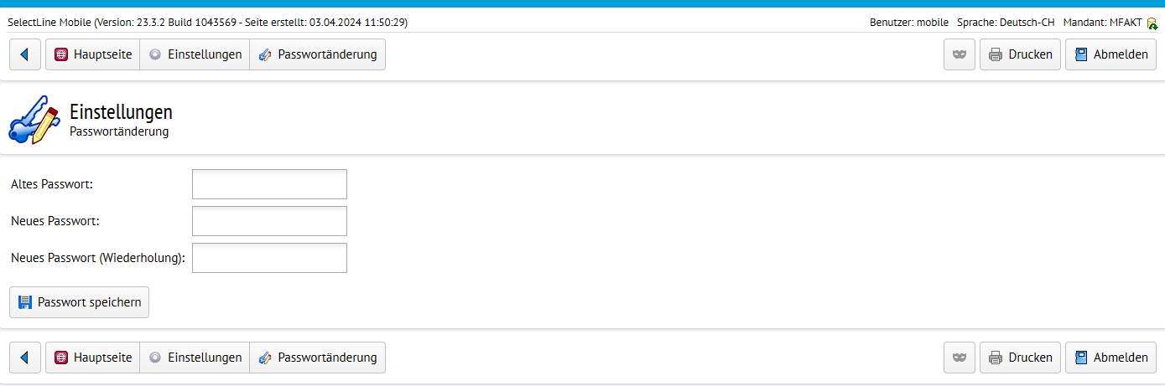
Task: Open Einstellungen in the top breadcrumb
Action: click(195, 54)
